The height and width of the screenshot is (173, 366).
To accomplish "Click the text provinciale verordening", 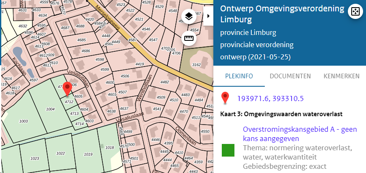I will 257,45.
